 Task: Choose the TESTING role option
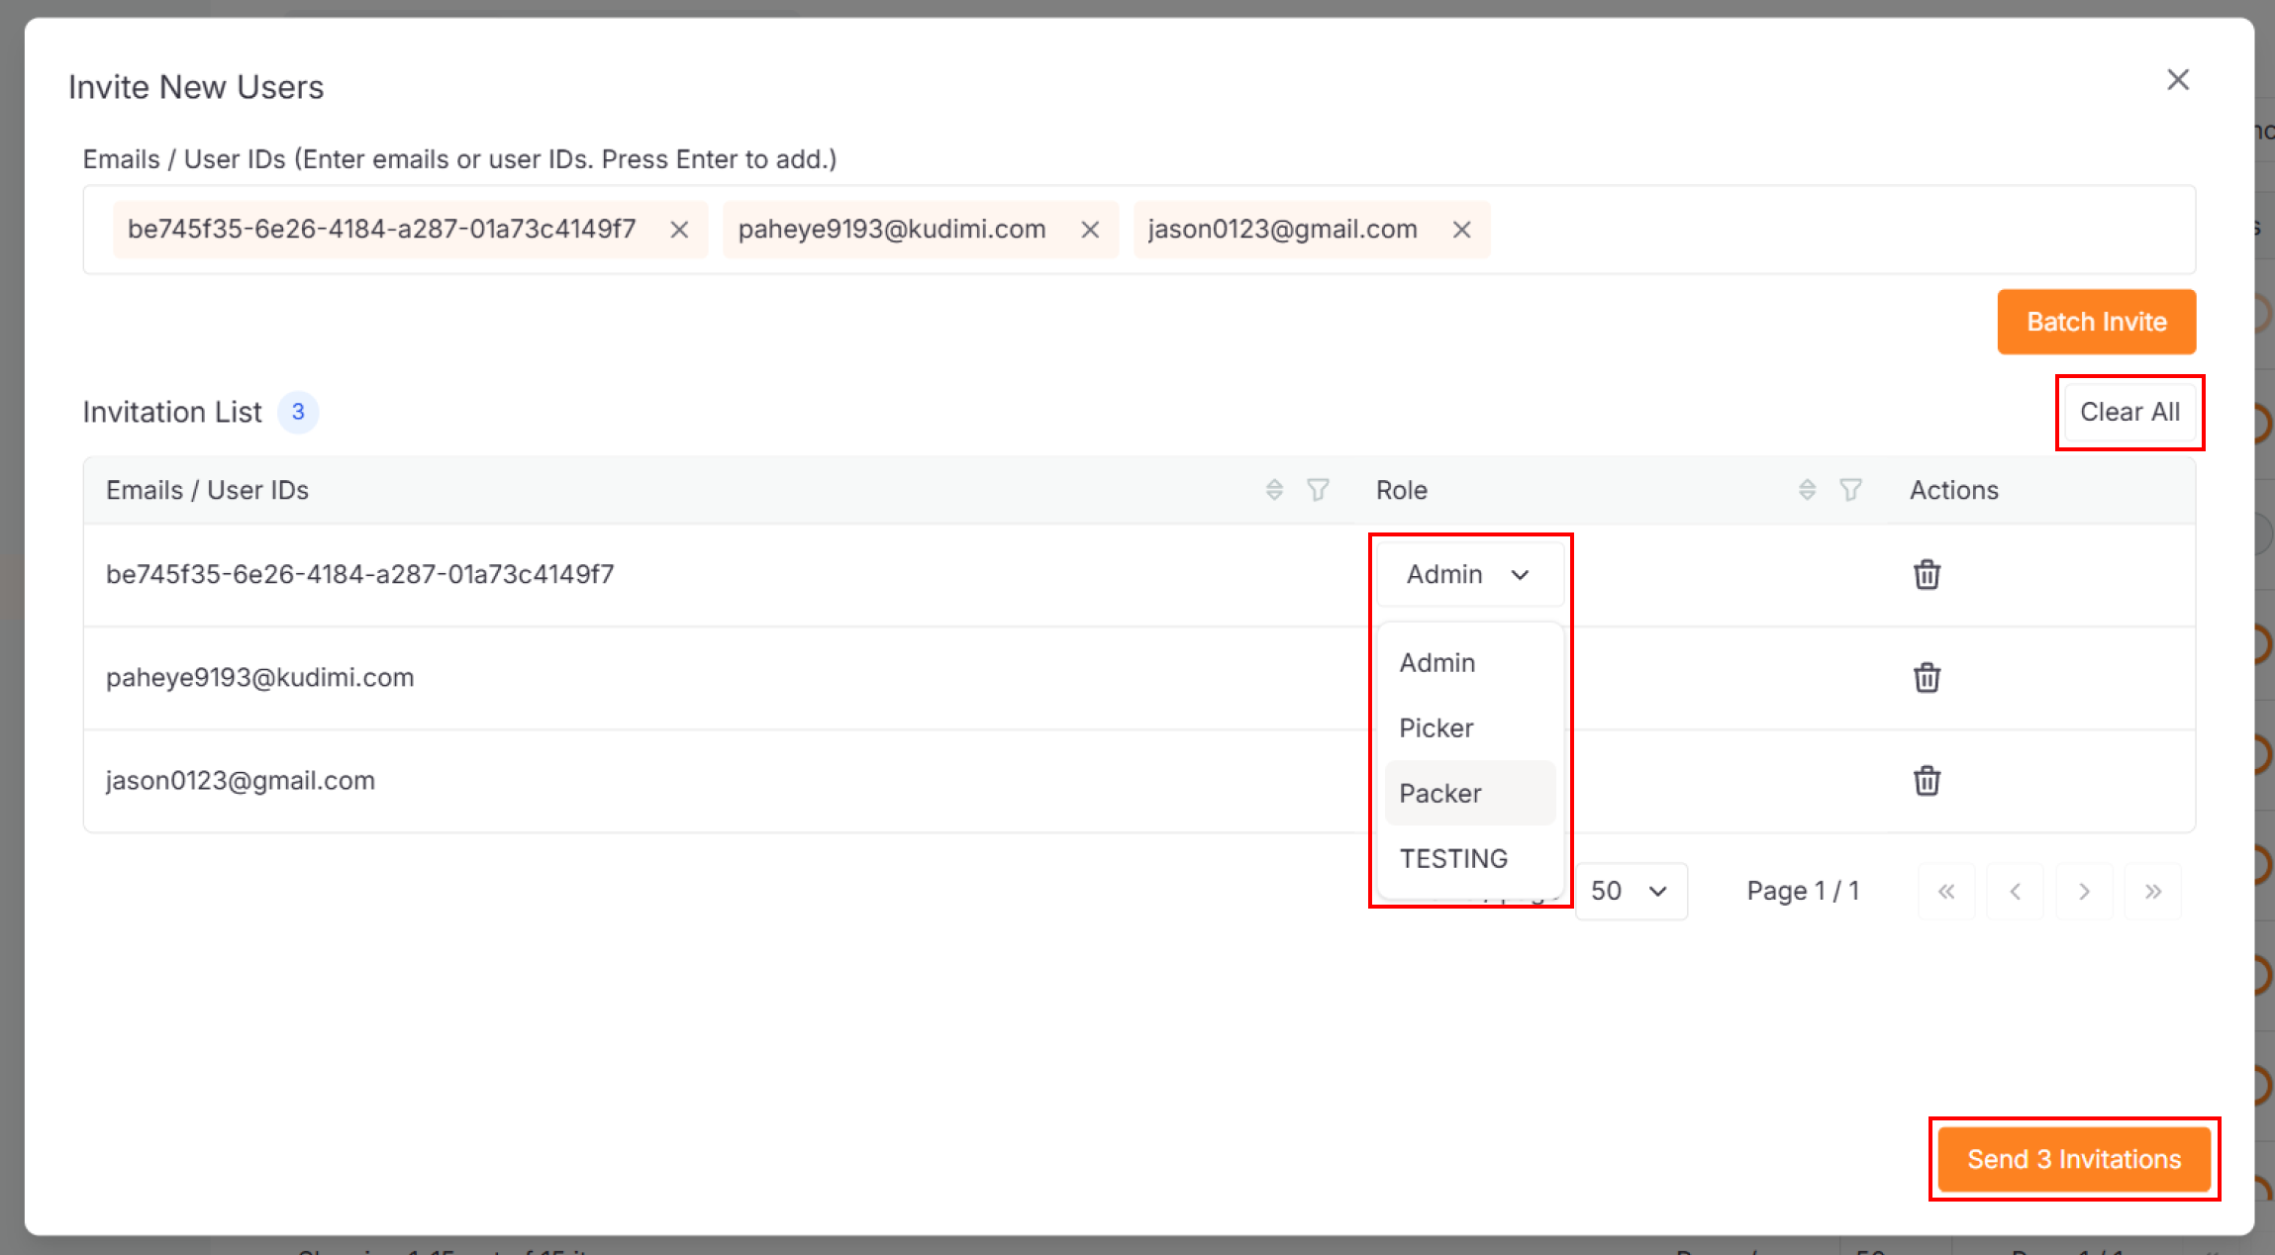(x=1453, y=859)
